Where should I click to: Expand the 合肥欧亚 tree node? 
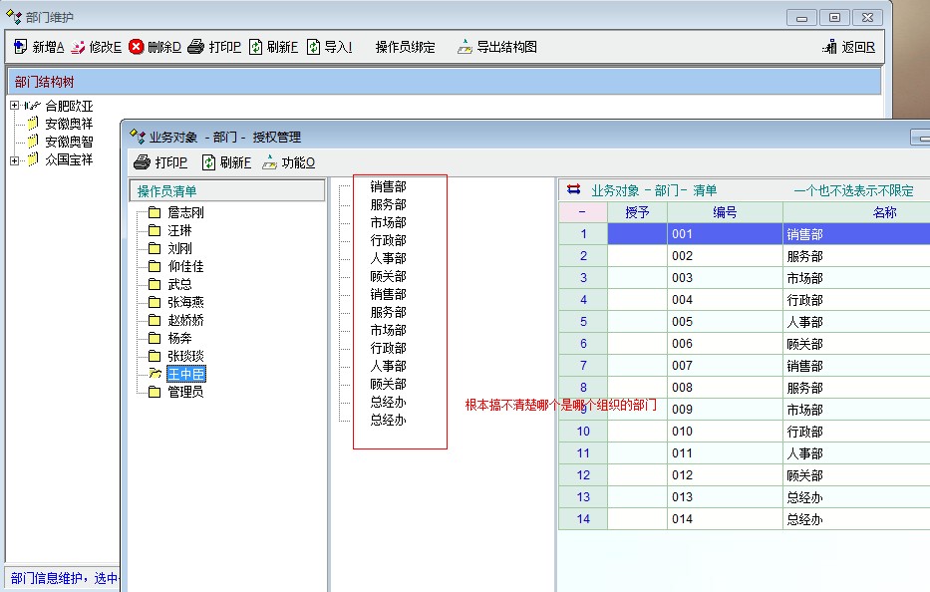14,106
